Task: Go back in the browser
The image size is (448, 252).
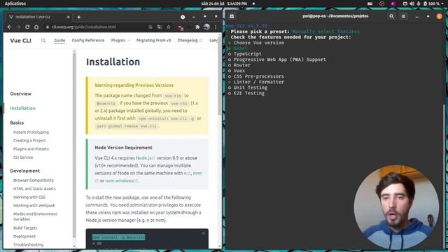Action: coord(9,27)
